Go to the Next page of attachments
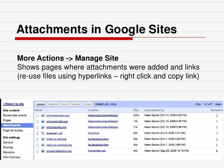The image size is (224, 168). pos(219,104)
